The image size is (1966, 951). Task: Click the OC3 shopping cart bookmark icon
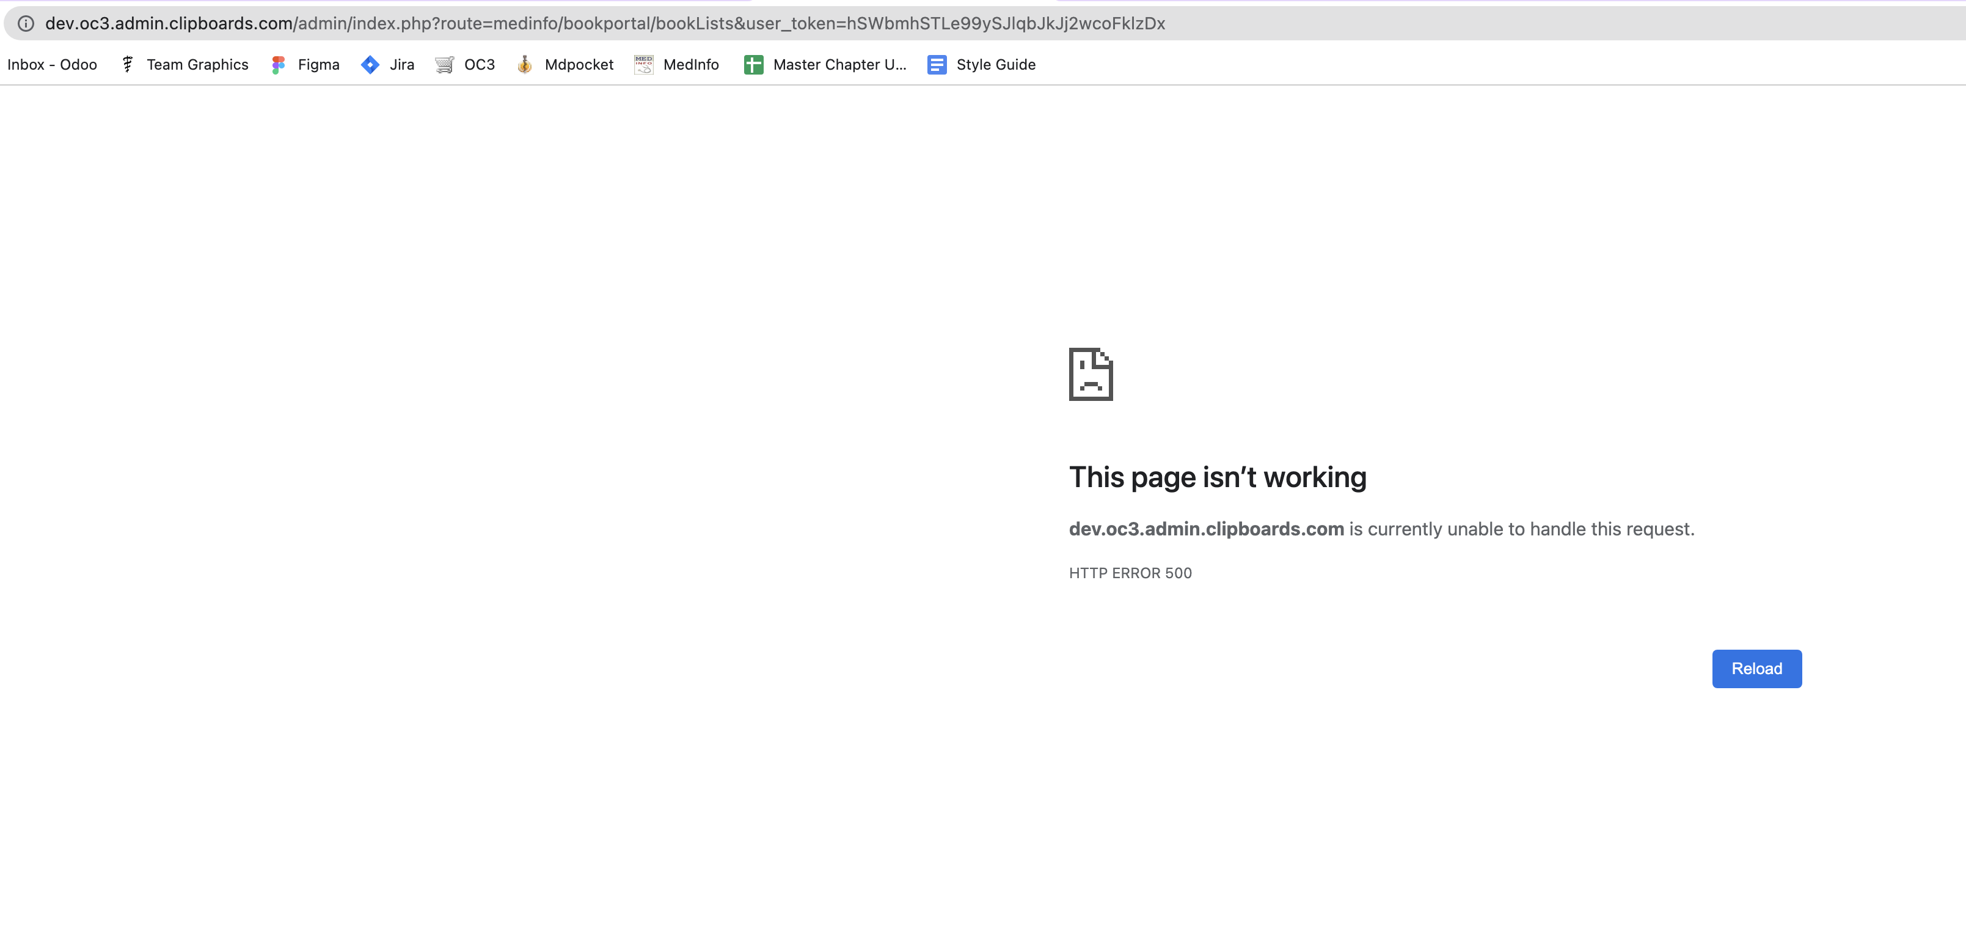tap(444, 65)
